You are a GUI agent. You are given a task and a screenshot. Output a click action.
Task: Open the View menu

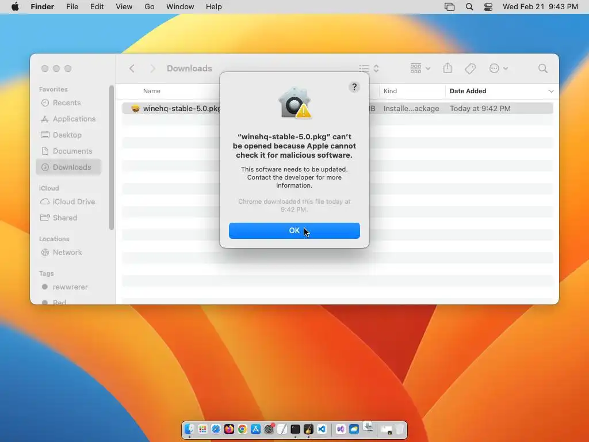124,7
